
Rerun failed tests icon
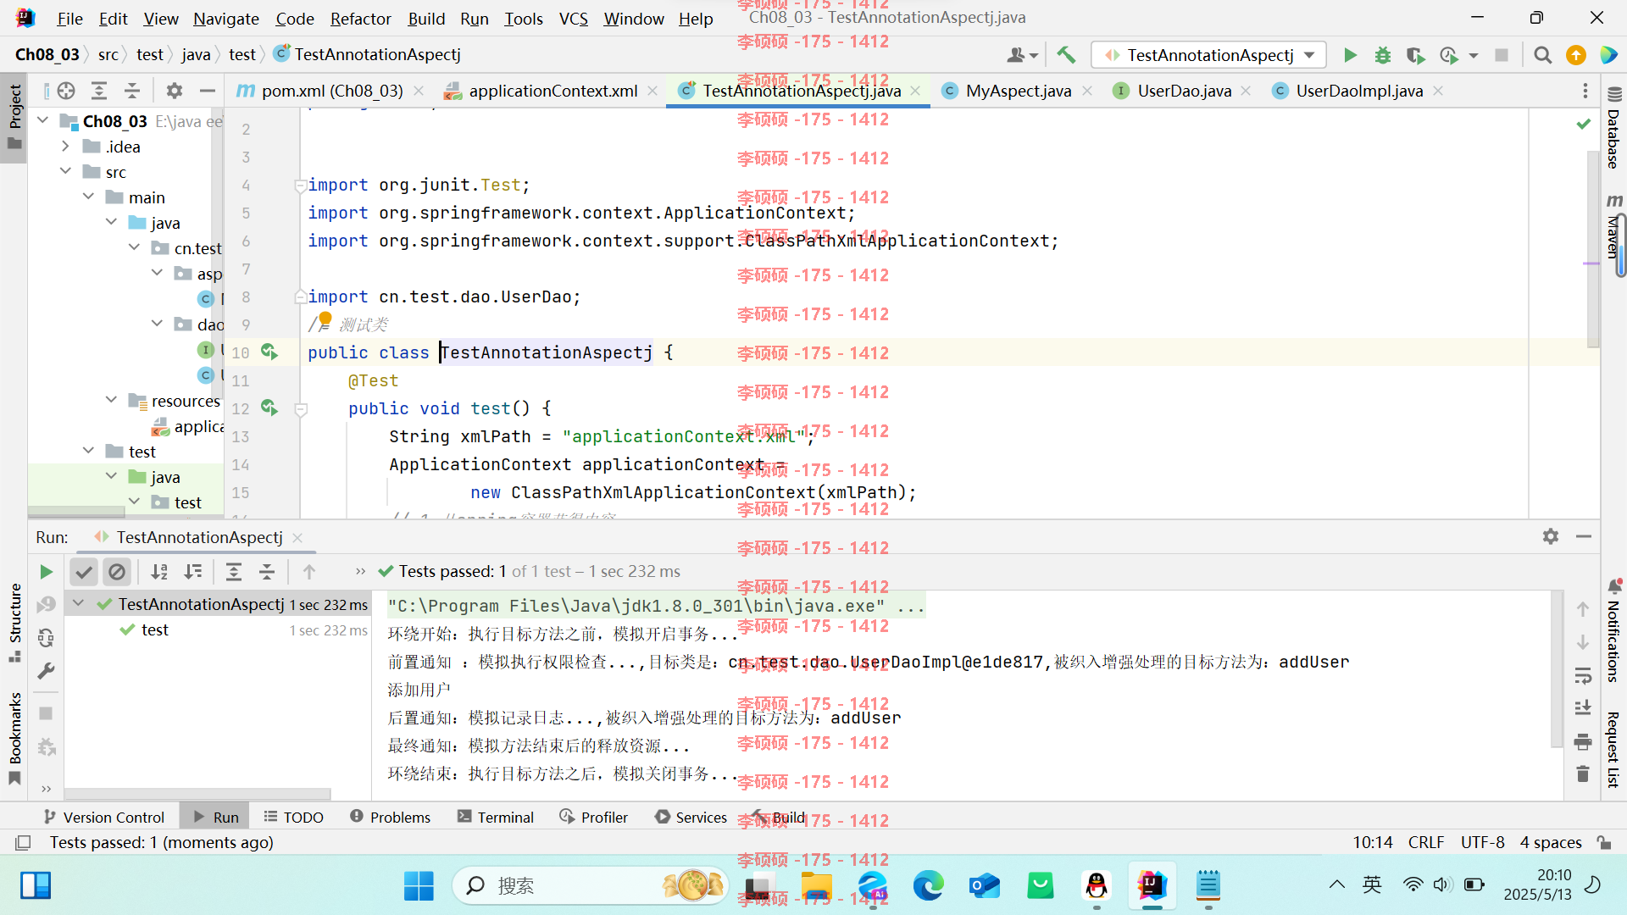tap(46, 604)
